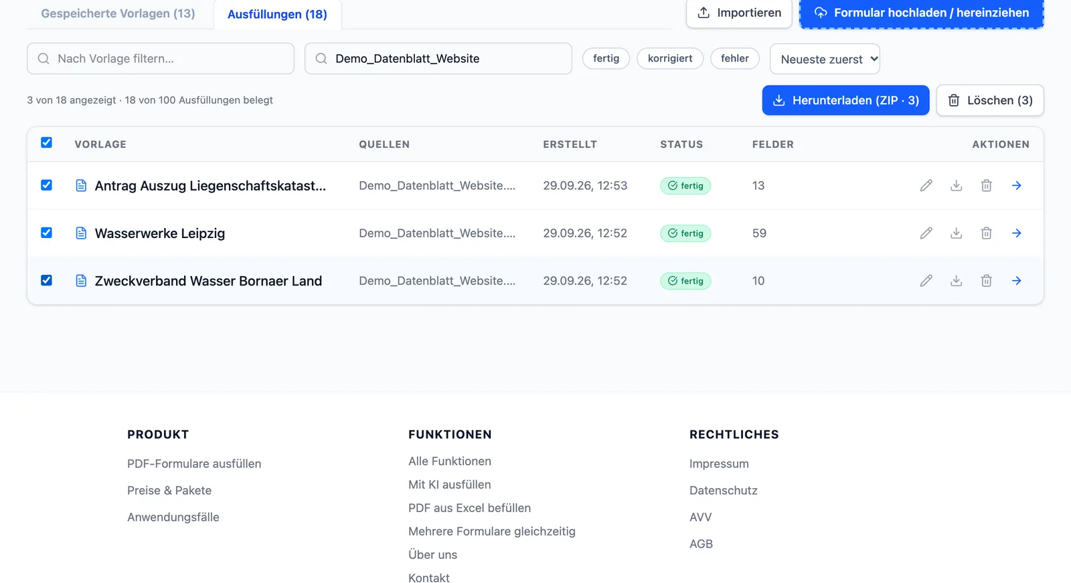Open the Antrag Auszug Liegenschaftskataster row via its arrow
This screenshot has width=1071, height=583.
[1016, 186]
